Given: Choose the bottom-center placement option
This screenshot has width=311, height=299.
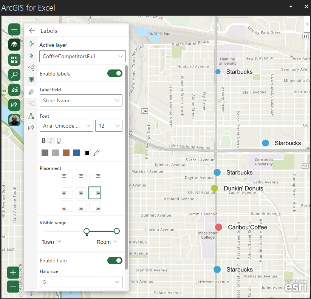Looking at the screenshot, I should pyautogui.click(x=81, y=206).
